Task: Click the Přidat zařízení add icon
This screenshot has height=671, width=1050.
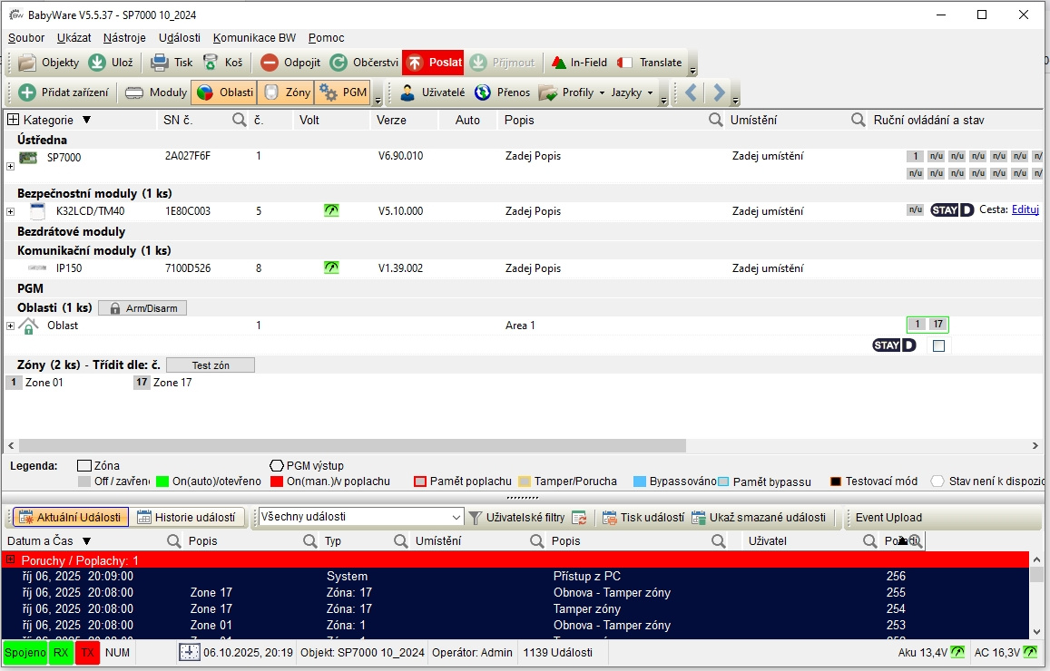Action: click(28, 92)
